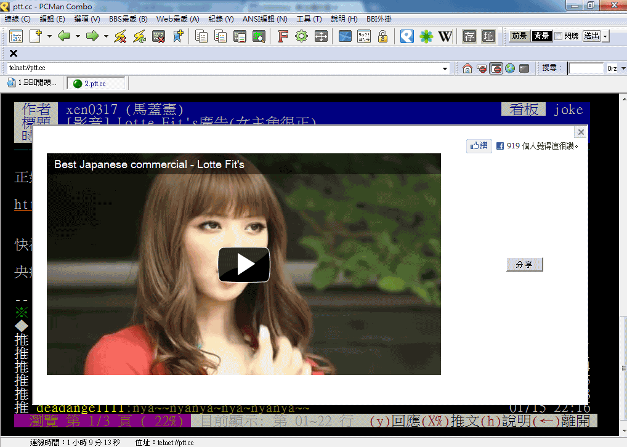Expand the 送出 send dropdown arrow
This screenshot has height=447, width=627.
click(605, 36)
